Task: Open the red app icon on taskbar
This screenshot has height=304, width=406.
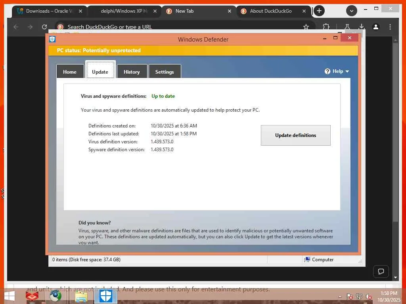Action: [32, 296]
